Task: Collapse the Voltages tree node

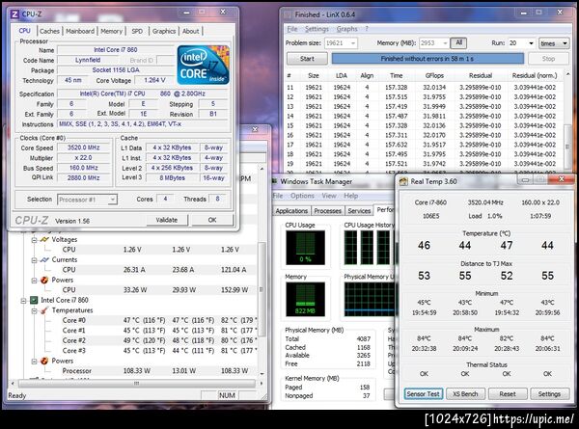Action: tap(35, 240)
